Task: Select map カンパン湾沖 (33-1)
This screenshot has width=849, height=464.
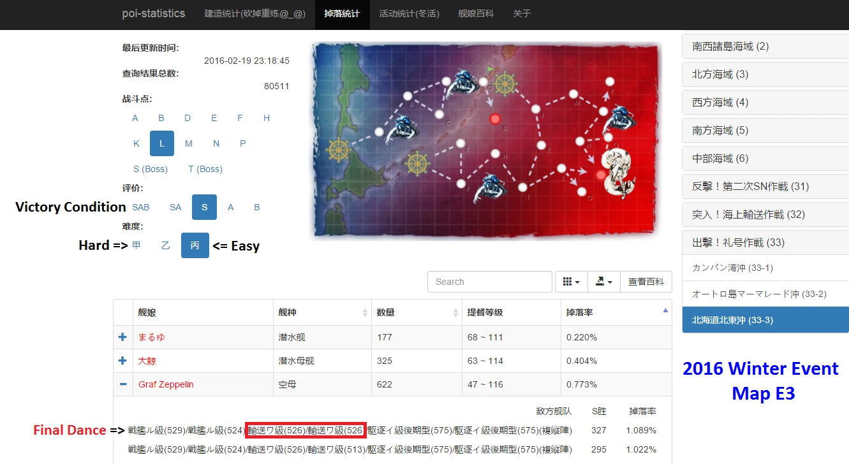Action: point(765,268)
